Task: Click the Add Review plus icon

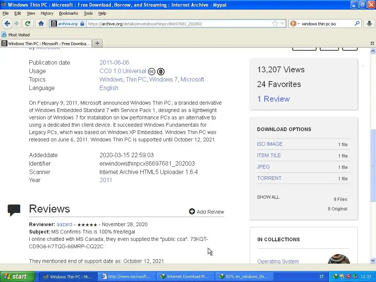Action: pos(192,211)
